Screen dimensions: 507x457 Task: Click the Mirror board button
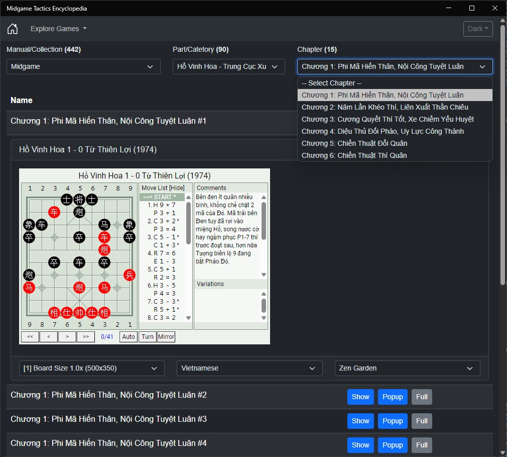point(166,336)
